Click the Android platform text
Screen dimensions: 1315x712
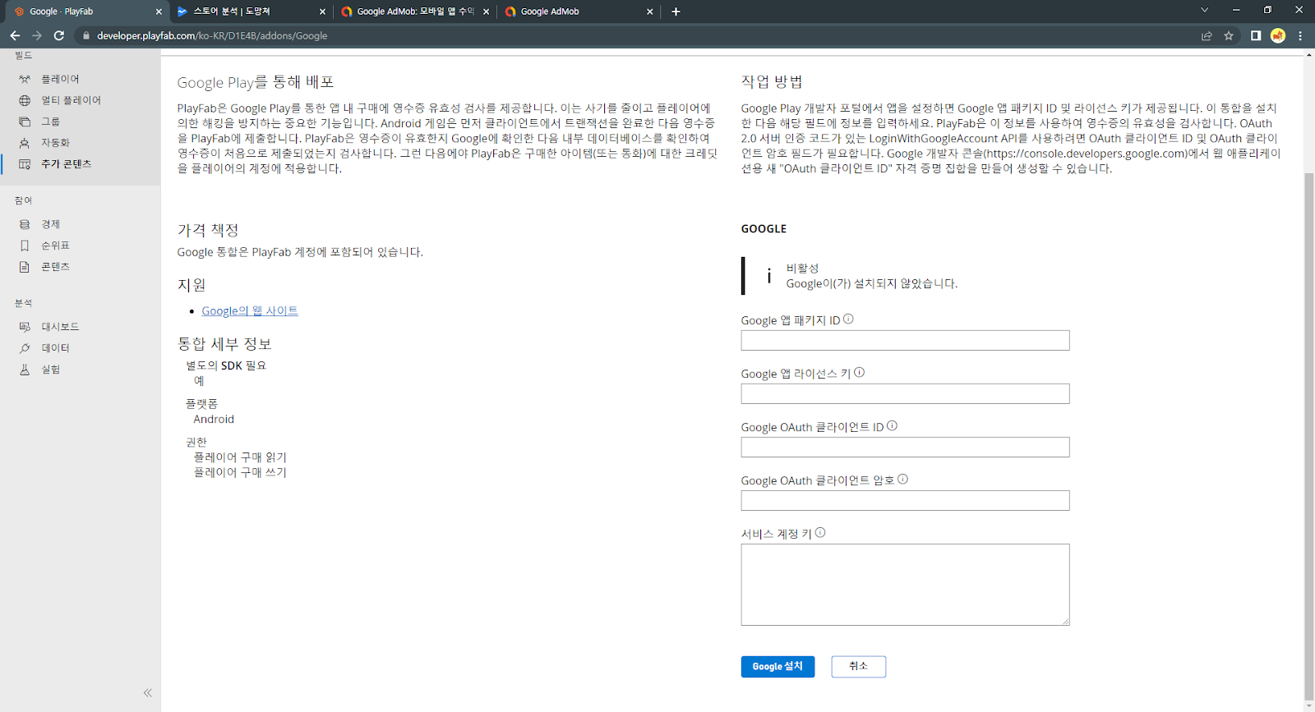(x=214, y=420)
